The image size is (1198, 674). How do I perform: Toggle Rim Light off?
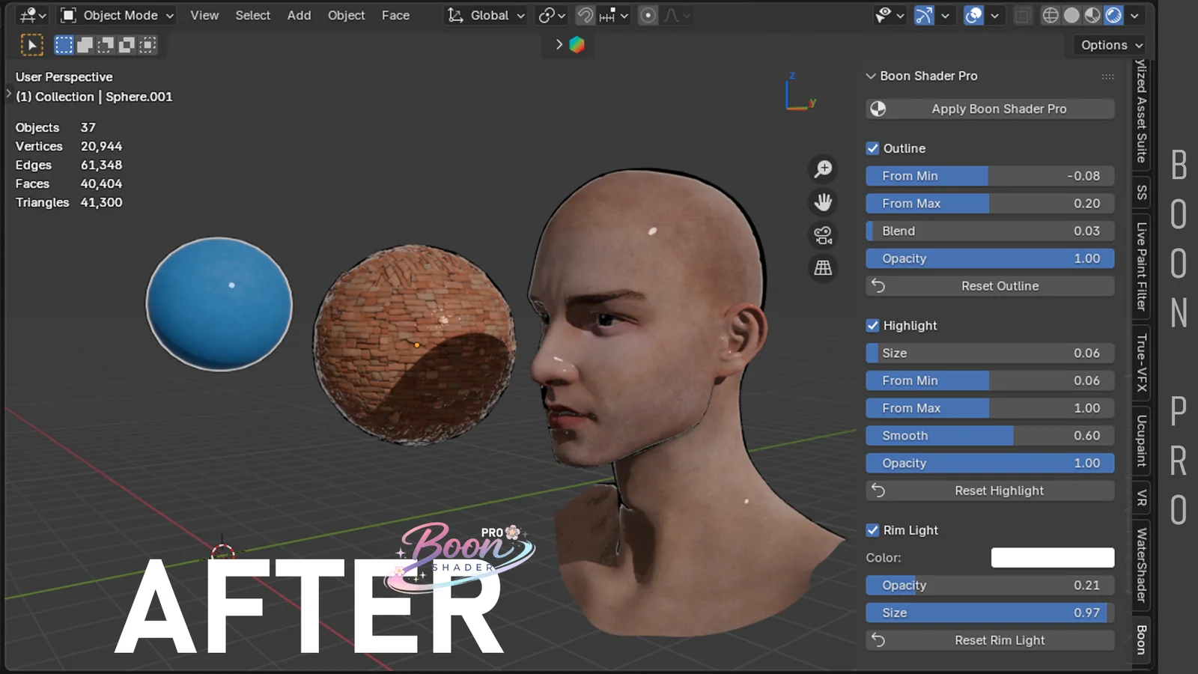point(872,529)
